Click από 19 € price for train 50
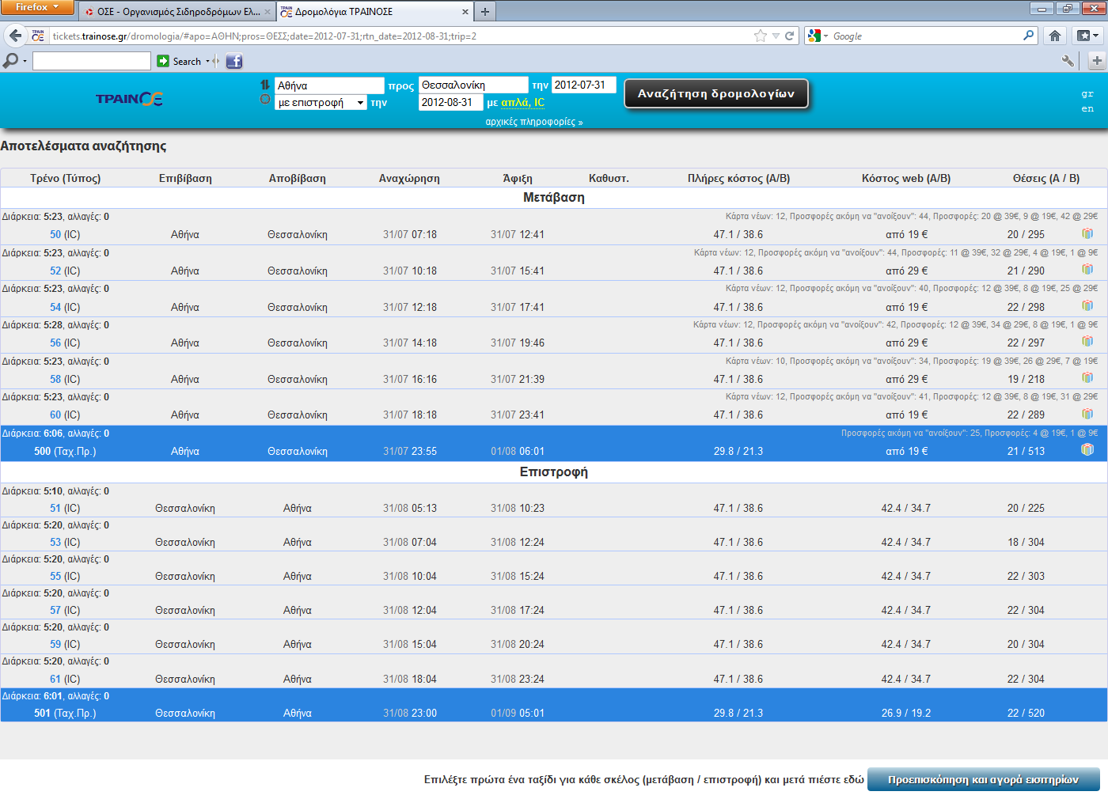Image resolution: width=1108 pixels, height=799 pixels. [x=907, y=234]
